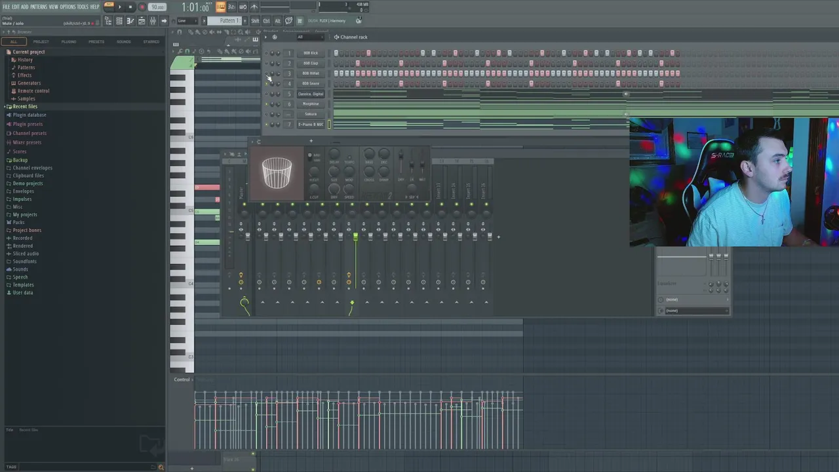Select the E-Piano B NUC channel button

pyautogui.click(x=311, y=124)
